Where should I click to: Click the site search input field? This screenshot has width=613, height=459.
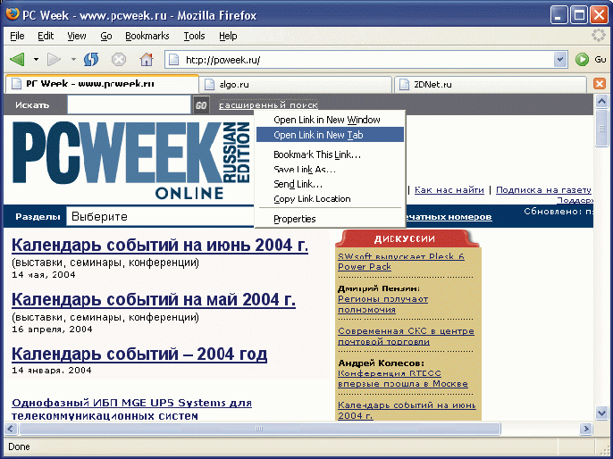click(x=129, y=104)
